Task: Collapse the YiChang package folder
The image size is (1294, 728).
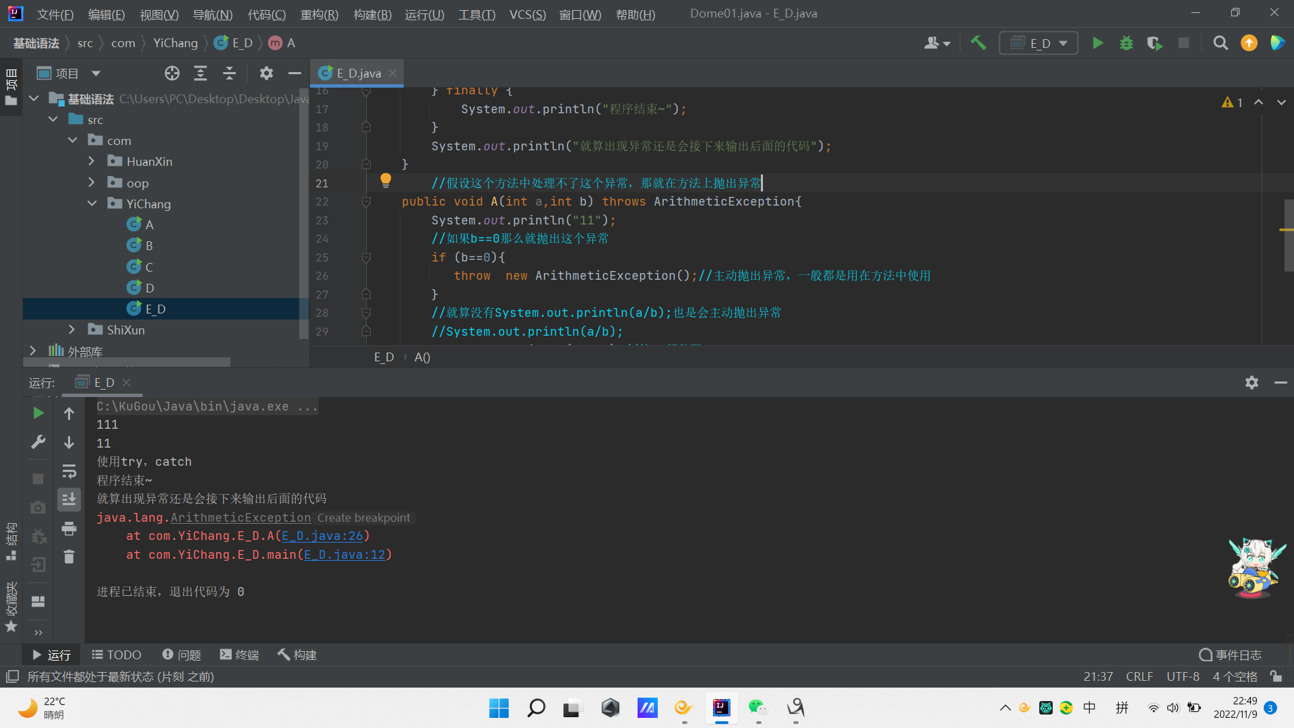Action: [x=92, y=204]
